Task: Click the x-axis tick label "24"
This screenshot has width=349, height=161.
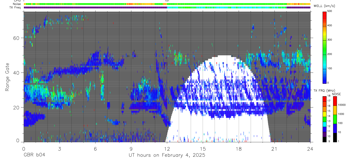Action: tap(310, 149)
